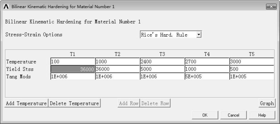Select the T4 Temperature field with 2700
This screenshot has height=124, width=280.
tap(207, 62)
